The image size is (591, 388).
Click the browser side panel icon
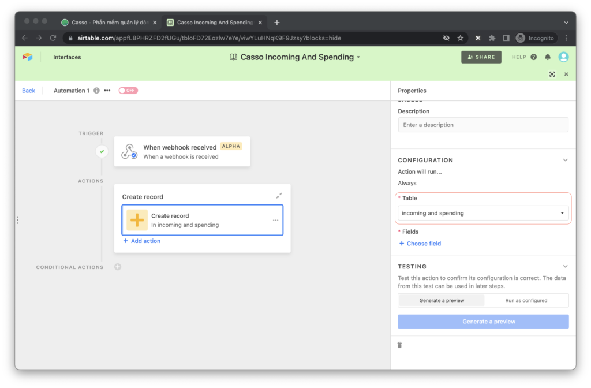pyautogui.click(x=506, y=38)
